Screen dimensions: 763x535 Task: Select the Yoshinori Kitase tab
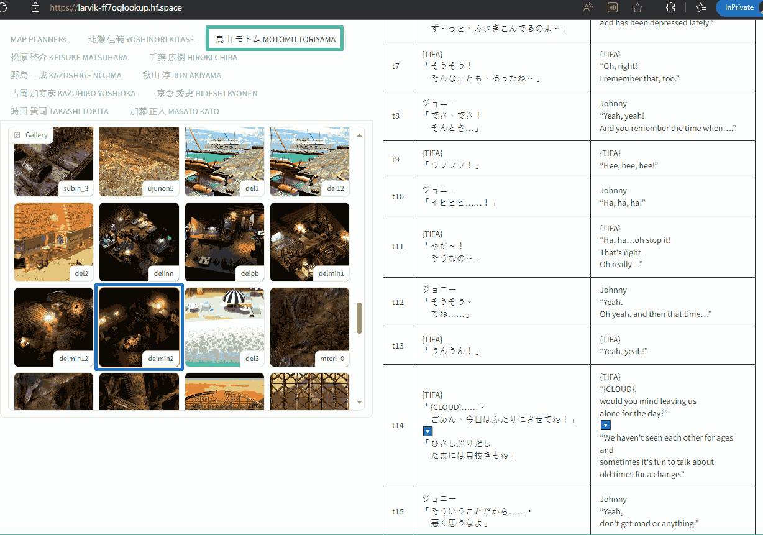click(x=141, y=39)
